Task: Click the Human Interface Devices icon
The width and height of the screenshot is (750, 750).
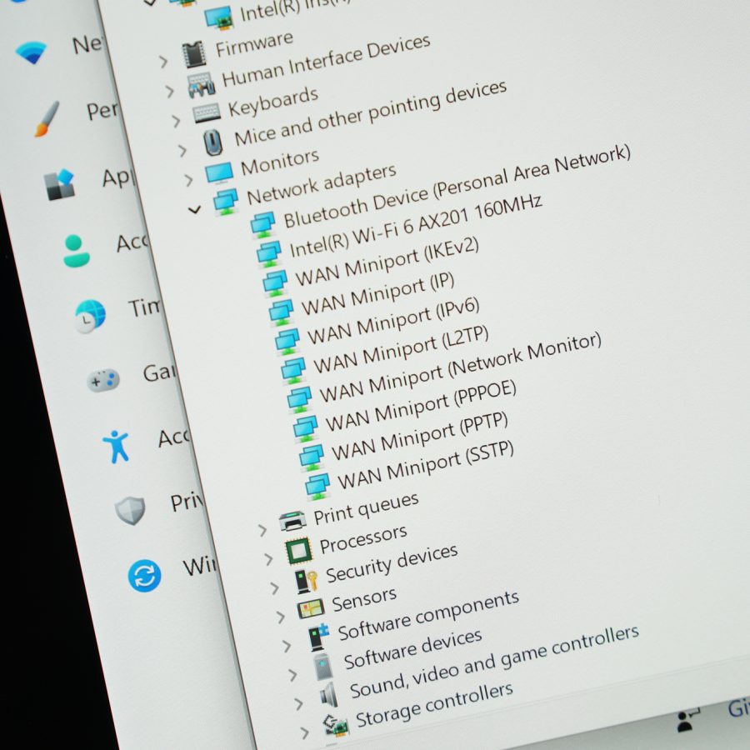Action: (202, 85)
